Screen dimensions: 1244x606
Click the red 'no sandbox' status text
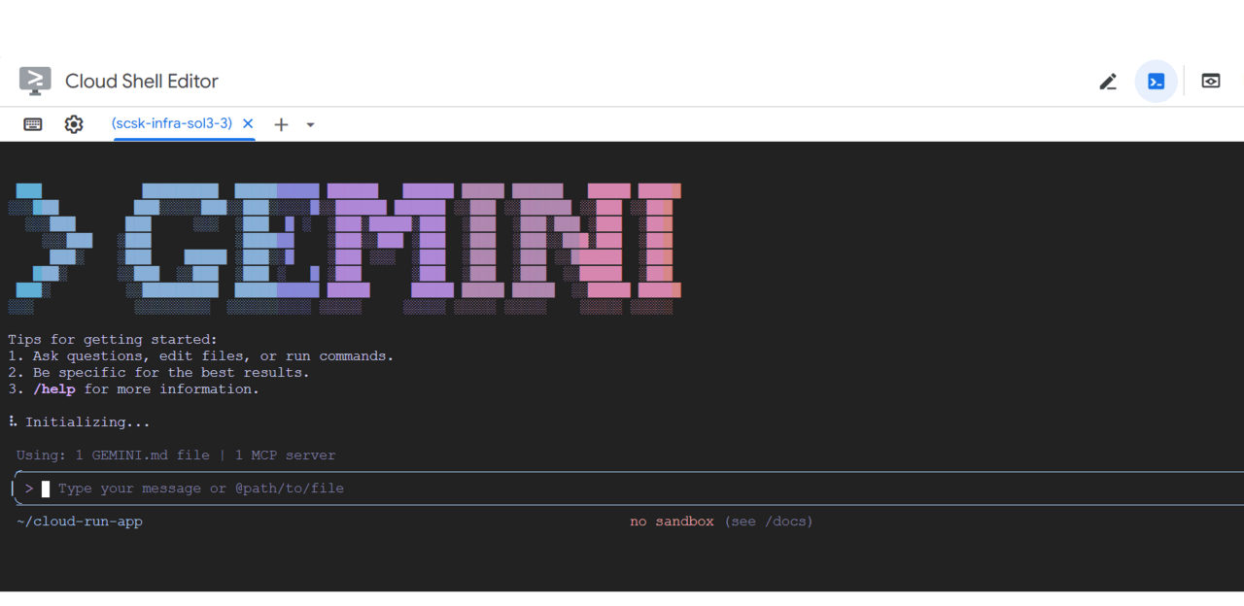(x=672, y=522)
